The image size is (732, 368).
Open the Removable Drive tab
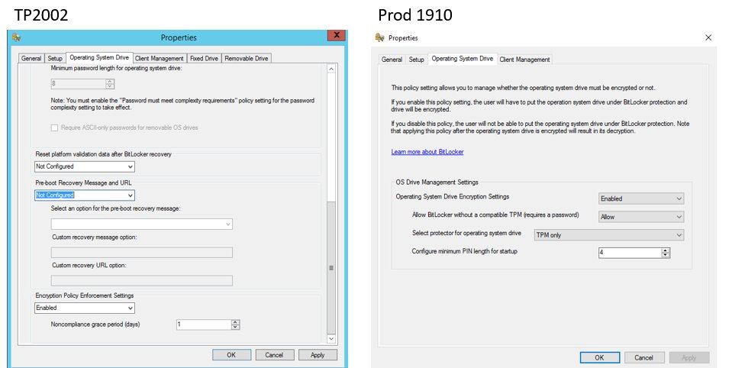(x=246, y=58)
